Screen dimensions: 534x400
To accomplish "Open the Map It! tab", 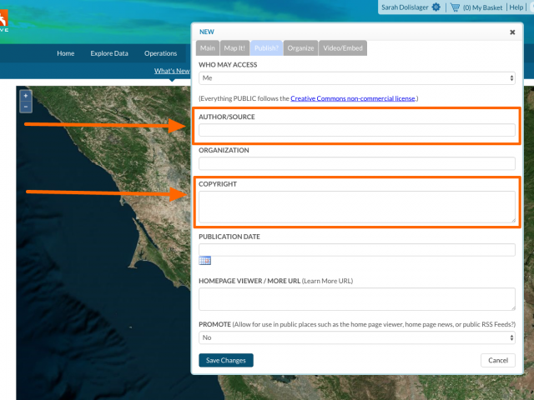I will (x=234, y=48).
